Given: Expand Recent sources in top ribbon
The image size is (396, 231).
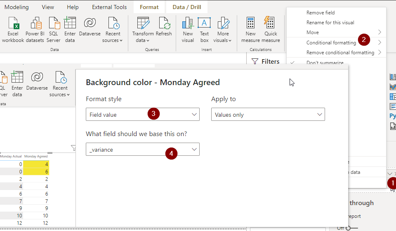Looking at the screenshot, I should pyautogui.click(x=113, y=30).
